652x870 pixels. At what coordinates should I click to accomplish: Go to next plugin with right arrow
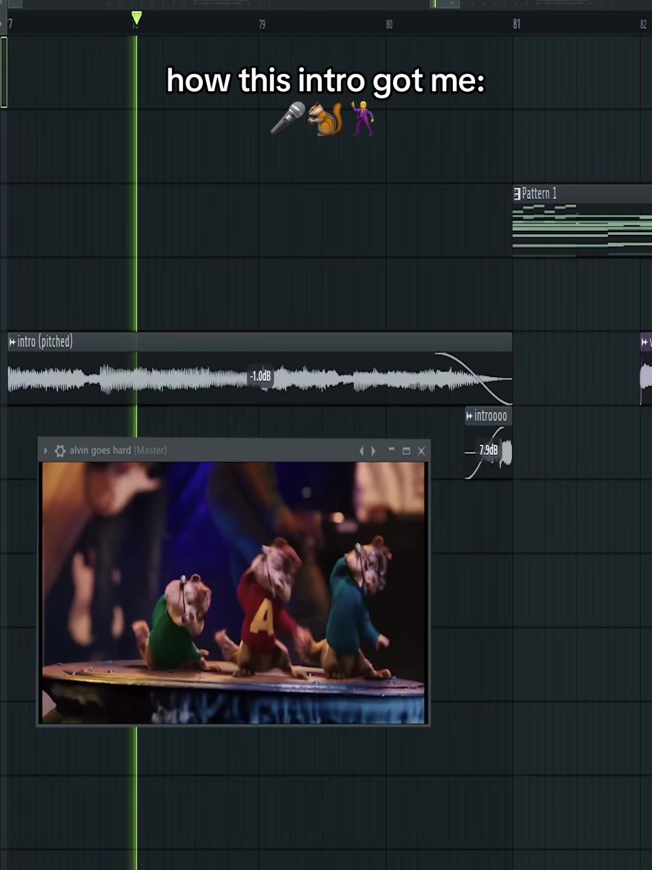[x=374, y=451]
